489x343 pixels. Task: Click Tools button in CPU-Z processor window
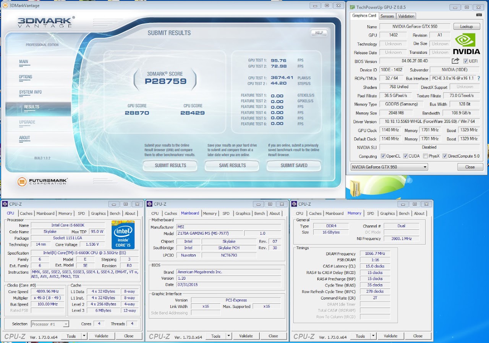point(71,336)
